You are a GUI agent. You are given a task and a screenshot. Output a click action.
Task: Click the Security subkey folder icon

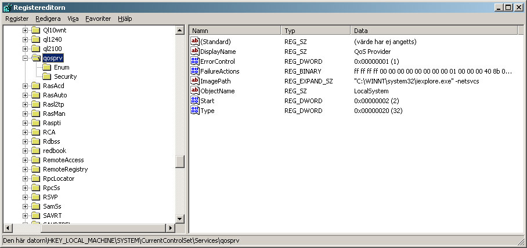coord(46,76)
